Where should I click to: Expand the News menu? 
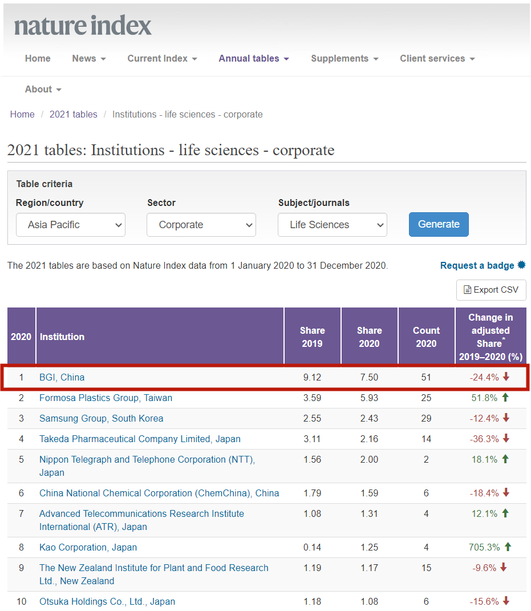click(x=89, y=58)
